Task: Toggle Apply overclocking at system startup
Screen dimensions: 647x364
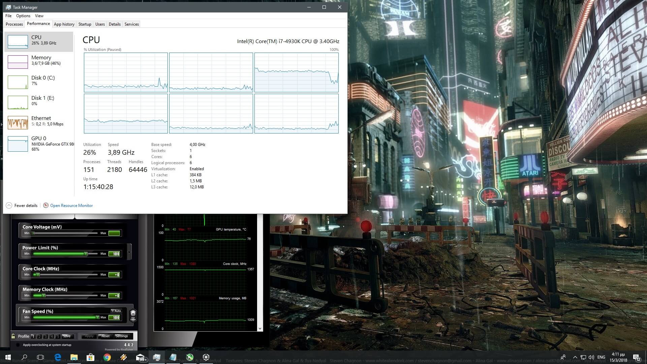Action: click(x=18, y=345)
